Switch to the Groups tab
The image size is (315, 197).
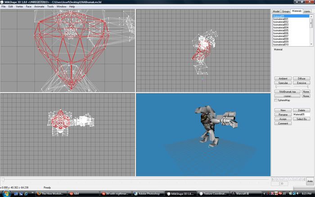286,11
